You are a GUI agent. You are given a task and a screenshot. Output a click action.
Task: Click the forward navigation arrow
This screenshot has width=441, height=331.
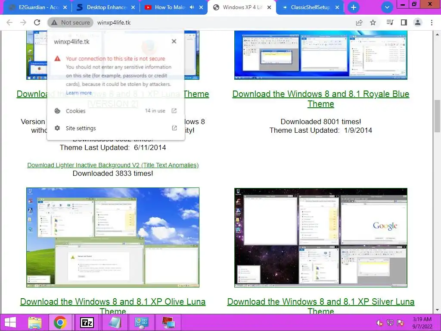tap(23, 22)
